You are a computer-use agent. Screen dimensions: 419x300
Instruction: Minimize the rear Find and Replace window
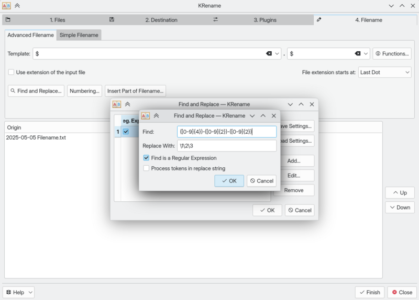tap(290, 104)
